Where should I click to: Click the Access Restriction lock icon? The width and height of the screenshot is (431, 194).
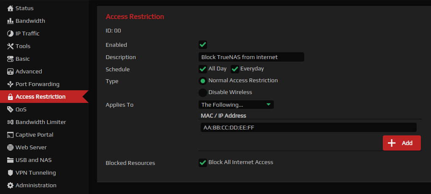(x=10, y=97)
